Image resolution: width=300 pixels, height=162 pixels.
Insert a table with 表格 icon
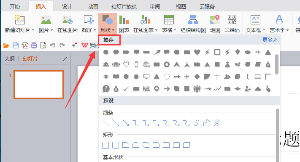[169, 20]
